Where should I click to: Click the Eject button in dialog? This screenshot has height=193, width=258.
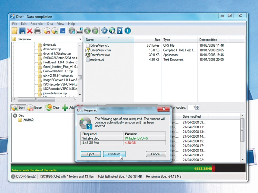point(91,154)
